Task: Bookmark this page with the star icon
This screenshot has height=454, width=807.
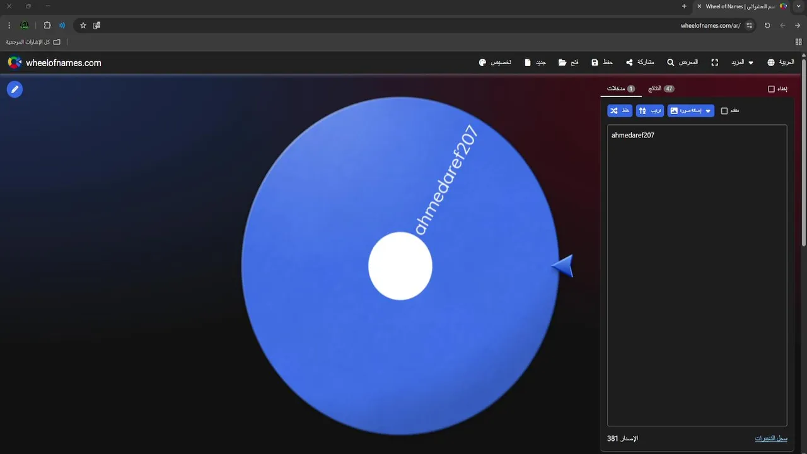Action: click(83, 25)
